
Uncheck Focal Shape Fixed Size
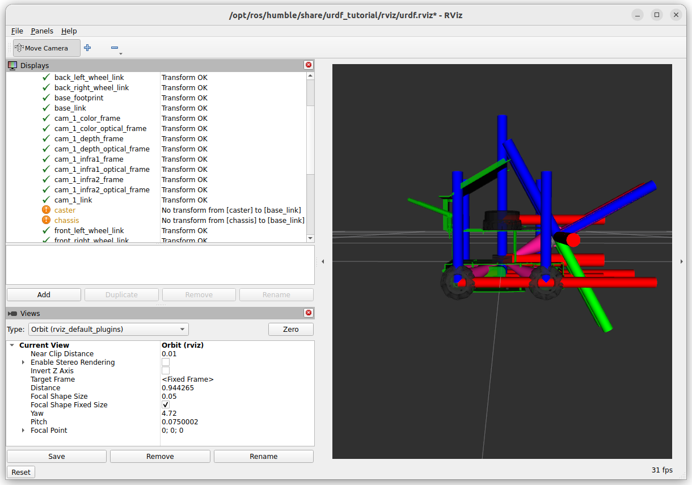coord(166,405)
